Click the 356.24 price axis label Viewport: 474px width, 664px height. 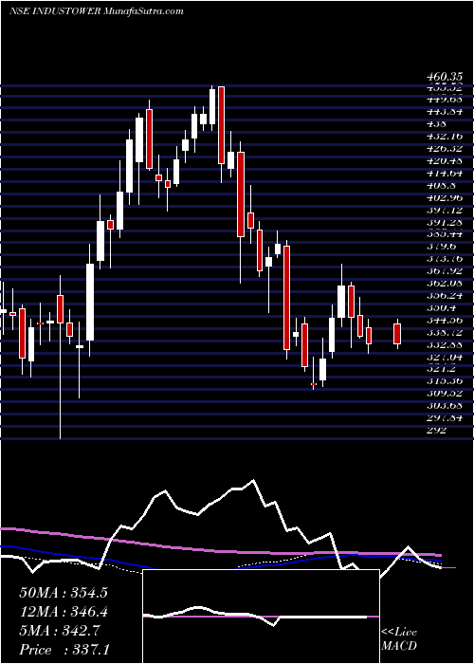pyautogui.click(x=444, y=295)
